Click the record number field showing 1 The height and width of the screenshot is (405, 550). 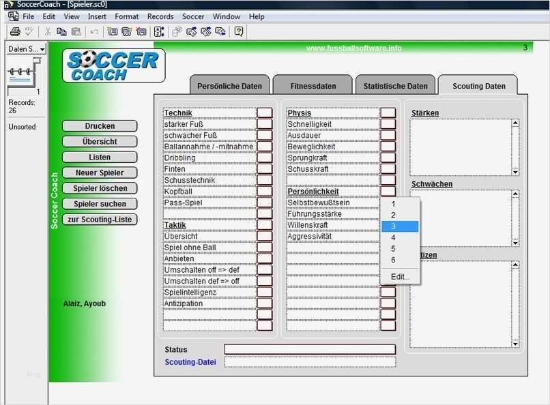pyautogui.click(x=24, y=92)
